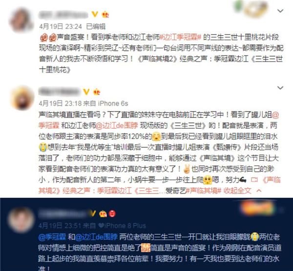Open the hashtag #边江季冠霖# topic
This screenshot has height=271, width=293.
pos(180,38)
